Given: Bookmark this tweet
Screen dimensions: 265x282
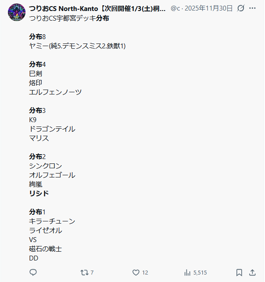Looking at the screenshot, I should [239, 272].
